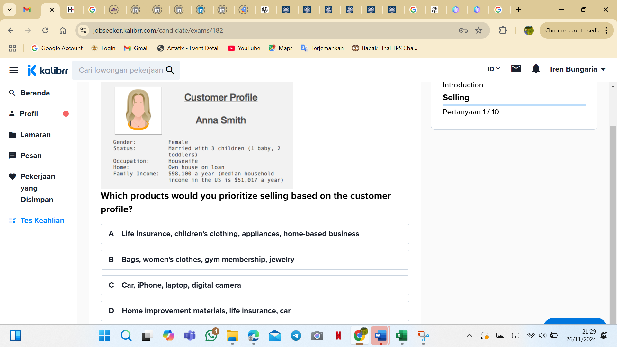Click the page vertical scrollbar thumb
Image resolution: width=617 pixels, height=347 pixels.
(x=613, y=224)
